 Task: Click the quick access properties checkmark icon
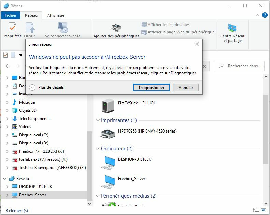[5, 55]
